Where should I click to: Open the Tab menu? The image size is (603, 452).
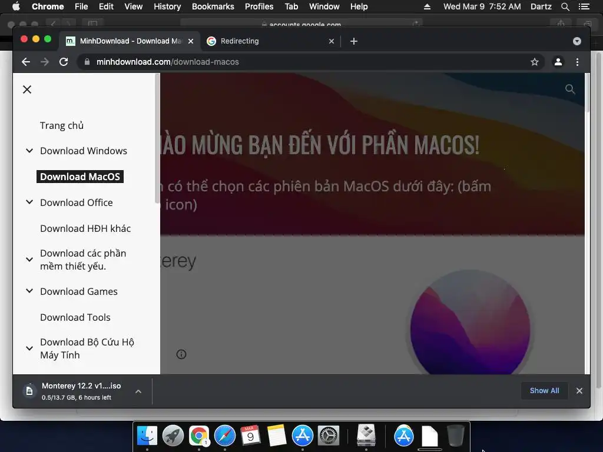pos(291,6)
